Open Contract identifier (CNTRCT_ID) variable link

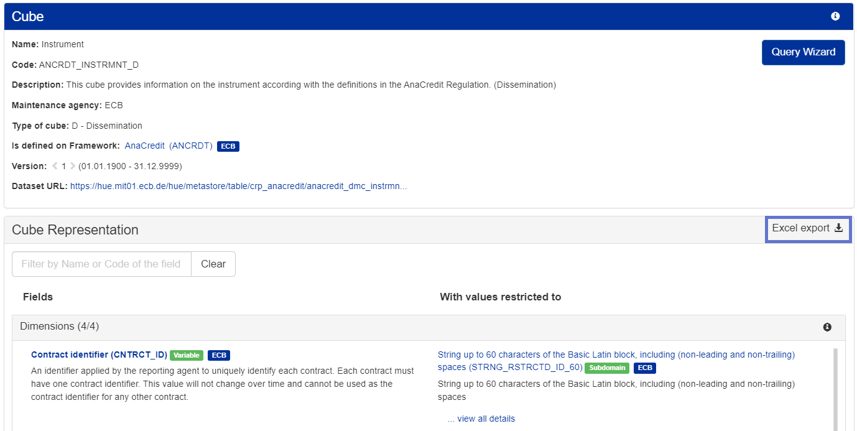pyautogui.click(x=99, y=355)
